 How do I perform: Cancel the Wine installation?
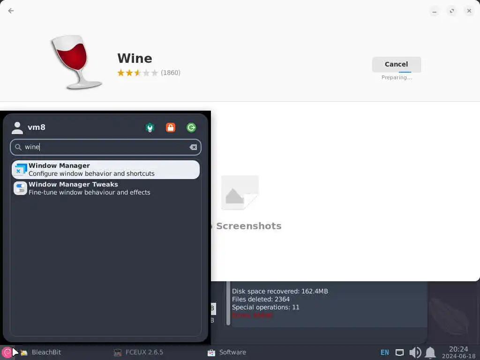[397, 64]
